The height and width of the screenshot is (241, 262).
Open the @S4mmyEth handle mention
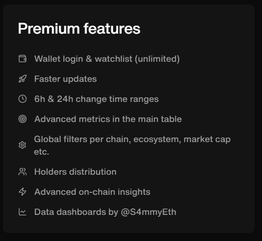pos(148,212)
